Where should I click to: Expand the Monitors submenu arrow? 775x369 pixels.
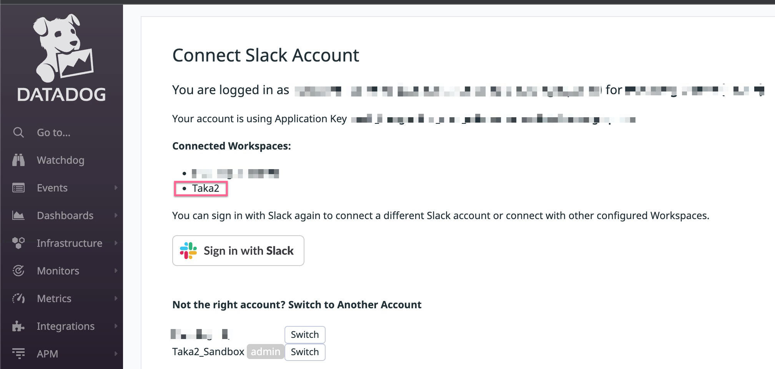point(116,271)
